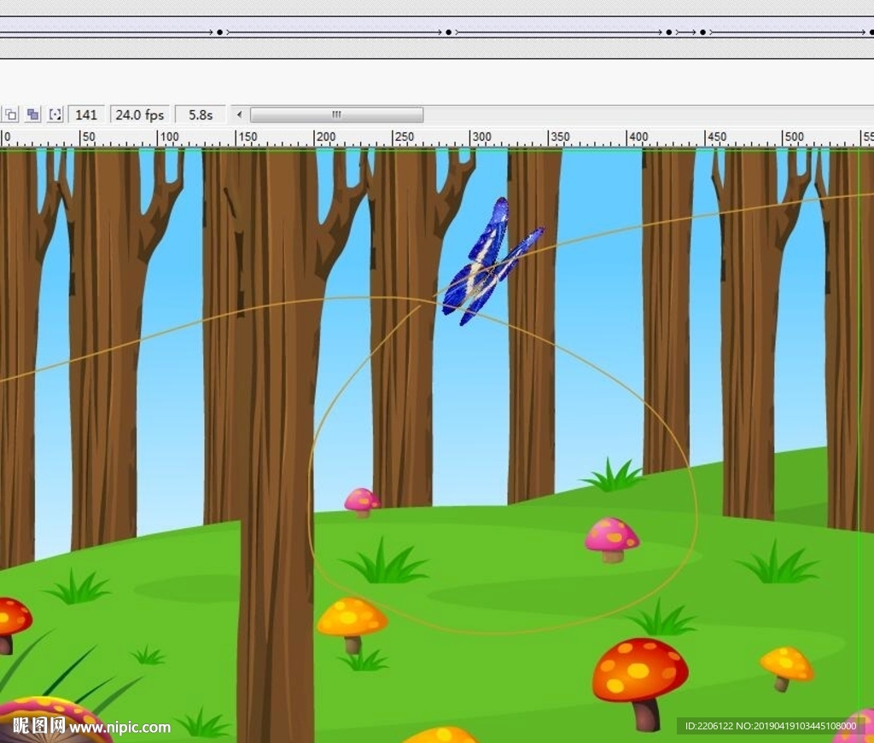Select the right keyframe of the close pair
Image resolution: width=874 pixels, height=743 pixels.
(702, 32)
